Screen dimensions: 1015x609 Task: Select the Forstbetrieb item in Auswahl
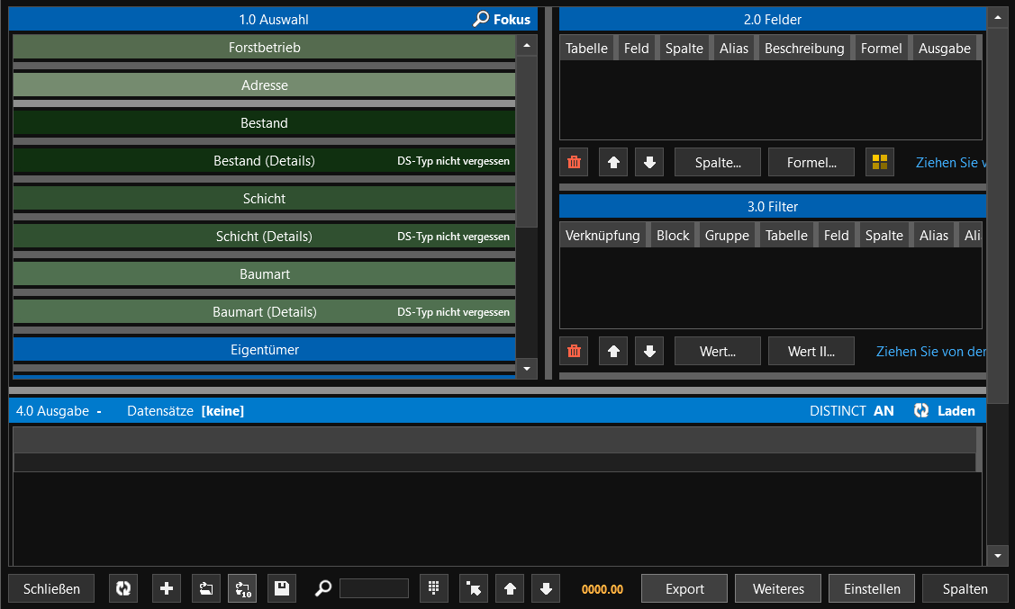tap(264, 48)
